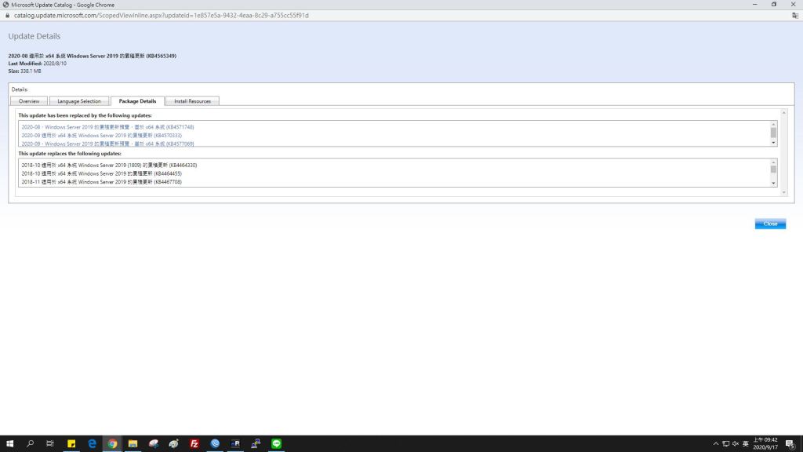Switch to the Overview tab
This screenshot has width=803, height=452.
(29, 101)
